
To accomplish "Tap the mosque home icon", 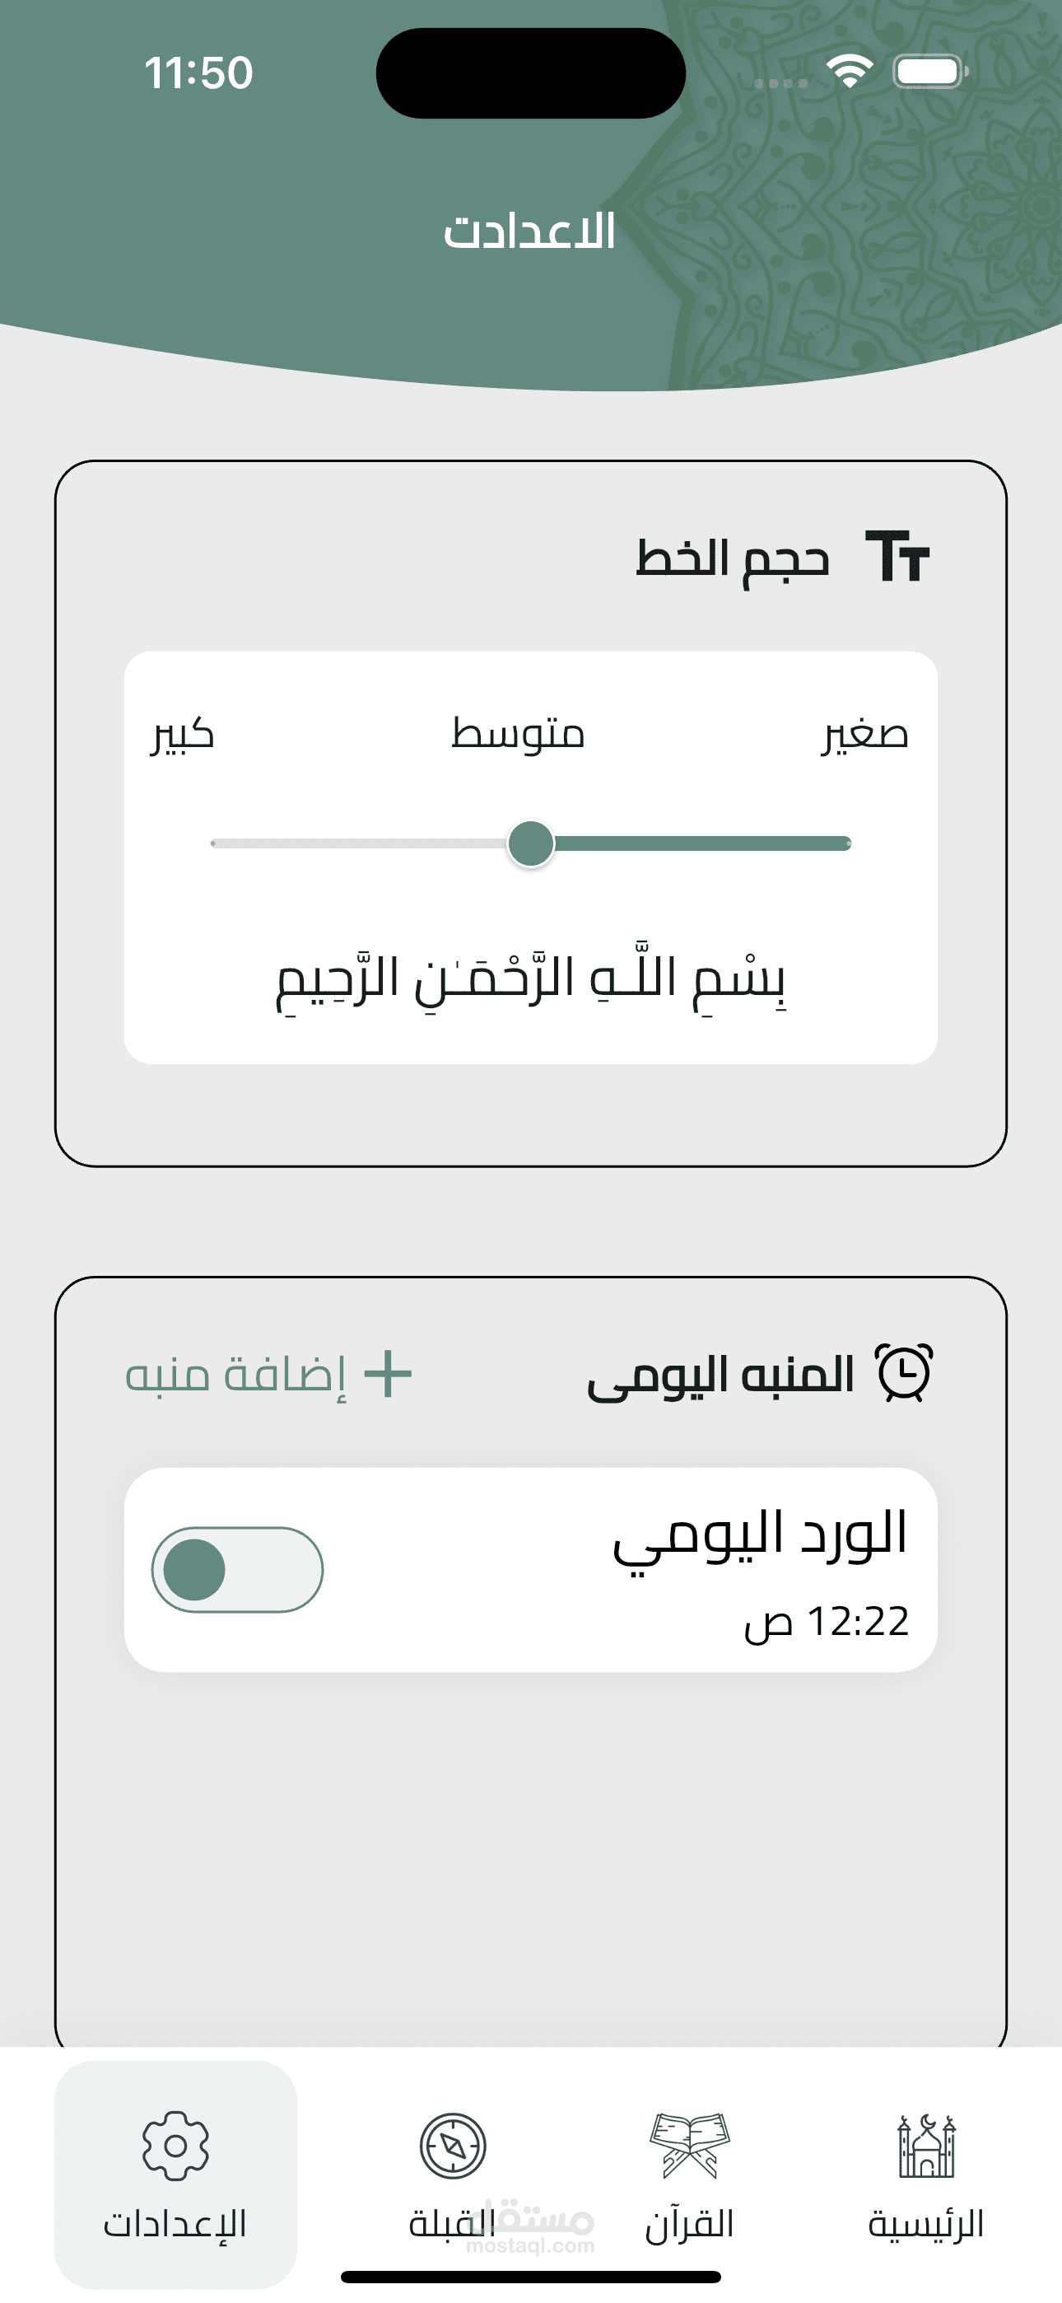I will [926, 2146].
